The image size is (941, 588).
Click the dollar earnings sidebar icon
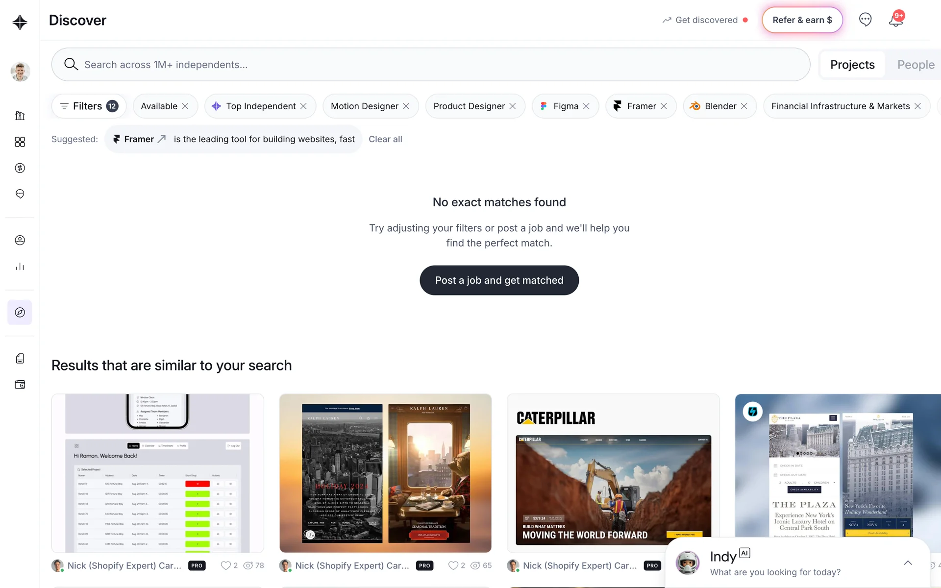coord(20,168)
